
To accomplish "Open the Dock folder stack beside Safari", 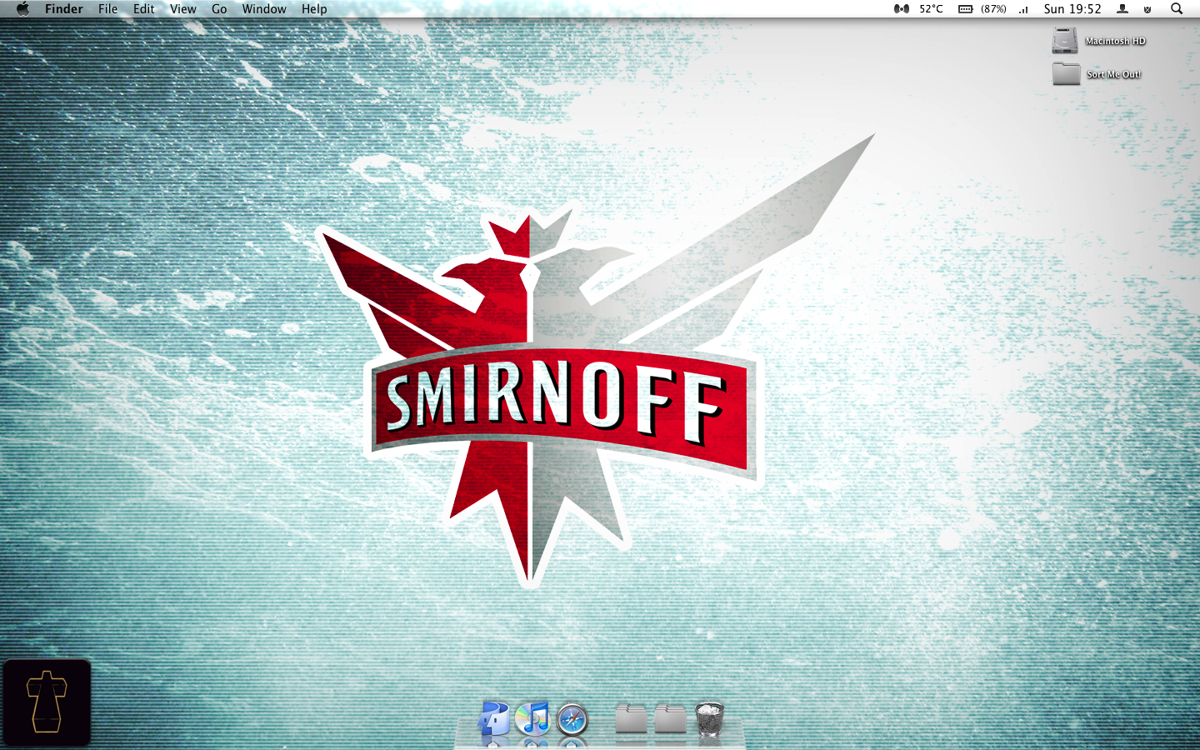I will (x=631, y=719).
